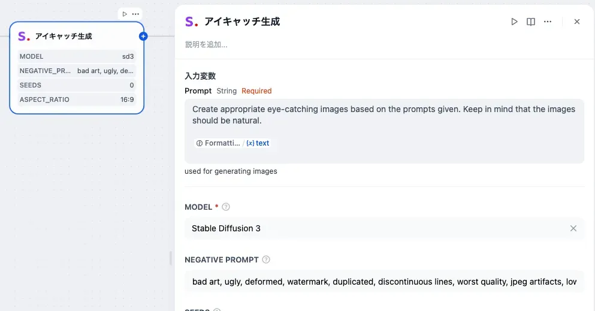Image resolution: width=595 pixels, height=311 pixels.
Task: Click the NEGATIVE PROMPT help icon
Action: [266, 259]
